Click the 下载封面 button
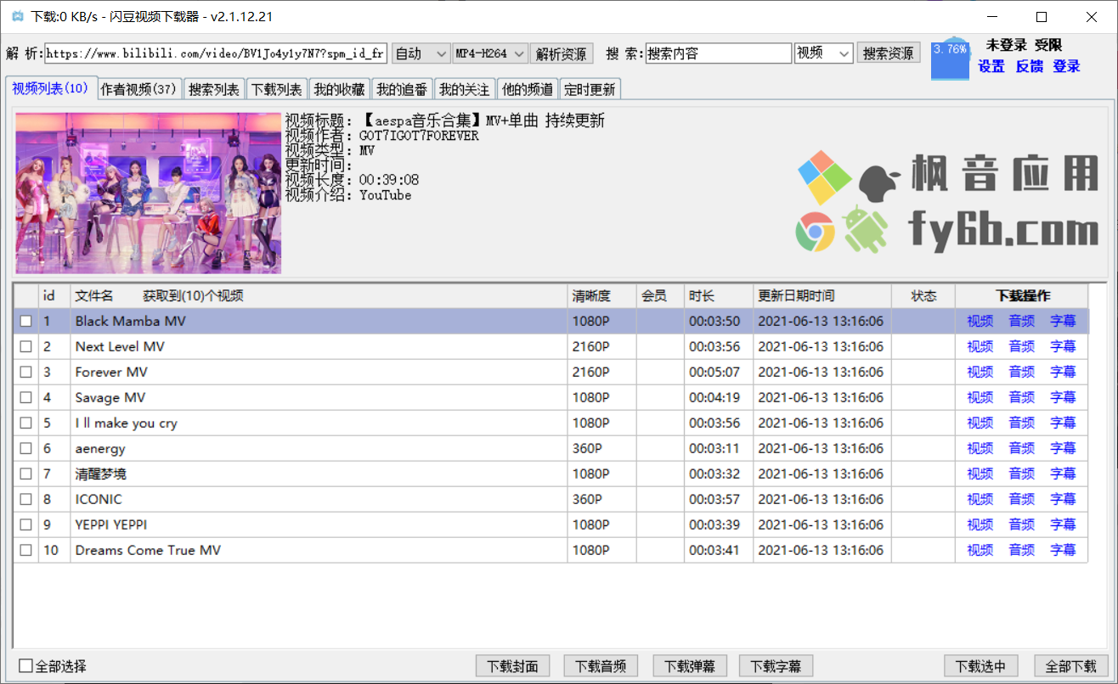1118x684 pixels. click(512, 666)
